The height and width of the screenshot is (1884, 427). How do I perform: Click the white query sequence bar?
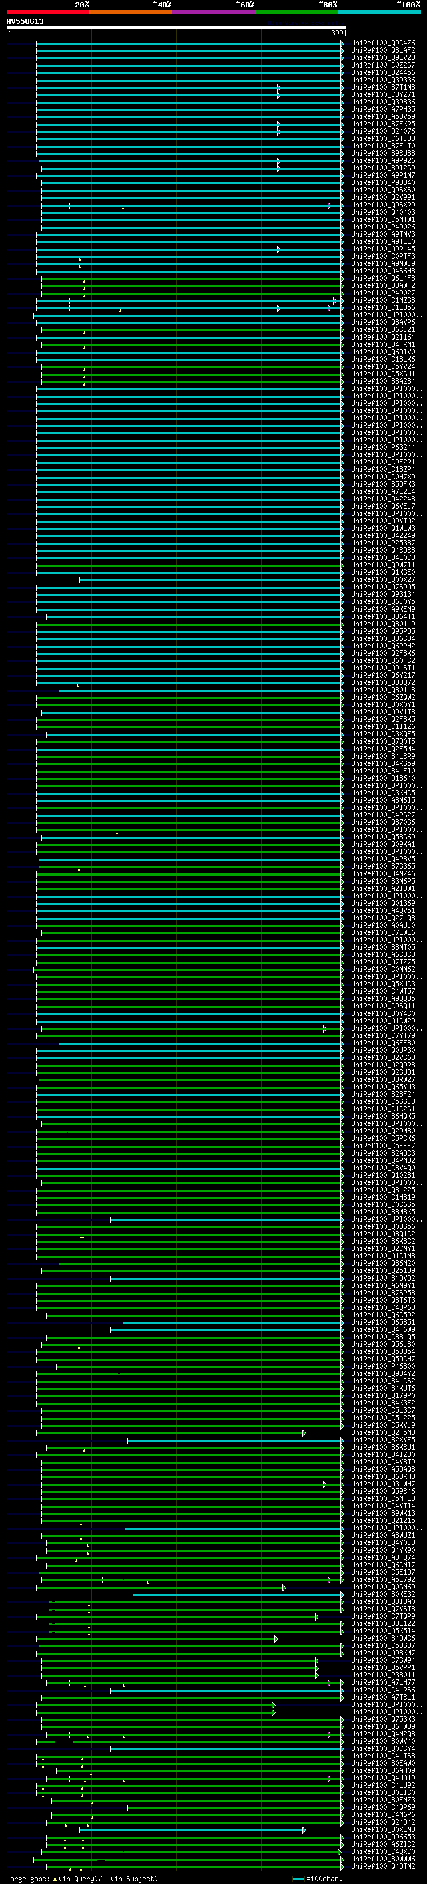[x=176, y=27]
